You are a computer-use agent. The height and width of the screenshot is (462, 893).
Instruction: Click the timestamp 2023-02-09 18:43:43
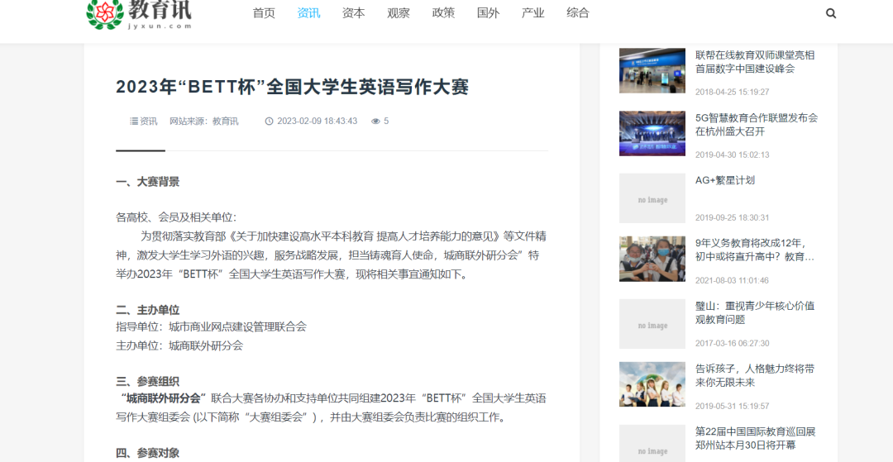318,121
